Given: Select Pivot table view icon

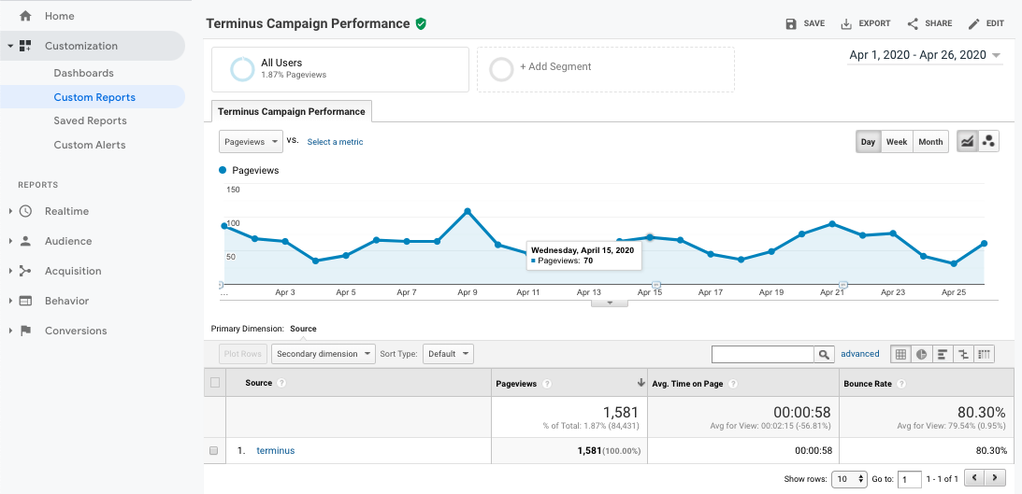Looking at the screenshot, I should tap(985, 354).
